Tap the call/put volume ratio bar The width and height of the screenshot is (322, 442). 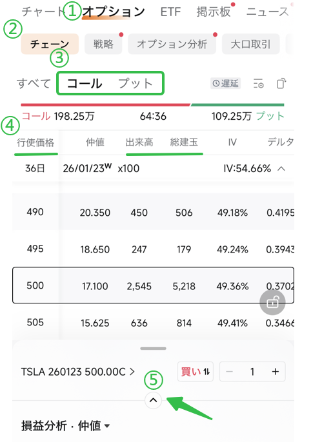[152, 105]
